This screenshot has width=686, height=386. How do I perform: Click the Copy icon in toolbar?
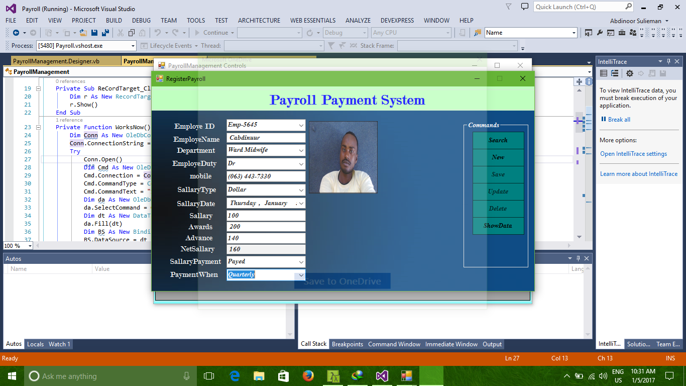[132, 33]
